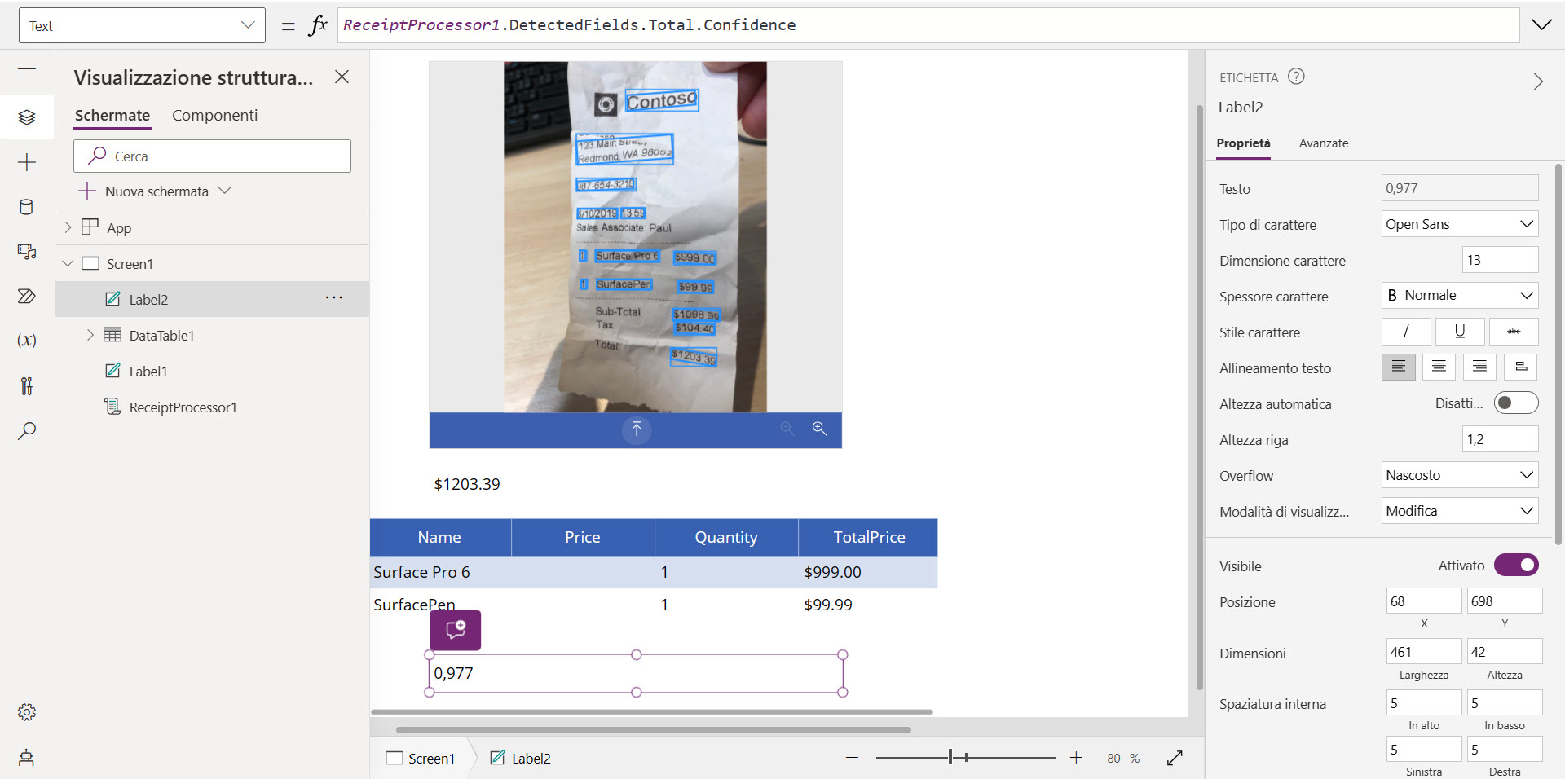Click the zoom slider handle

click(x=950, y=758)
